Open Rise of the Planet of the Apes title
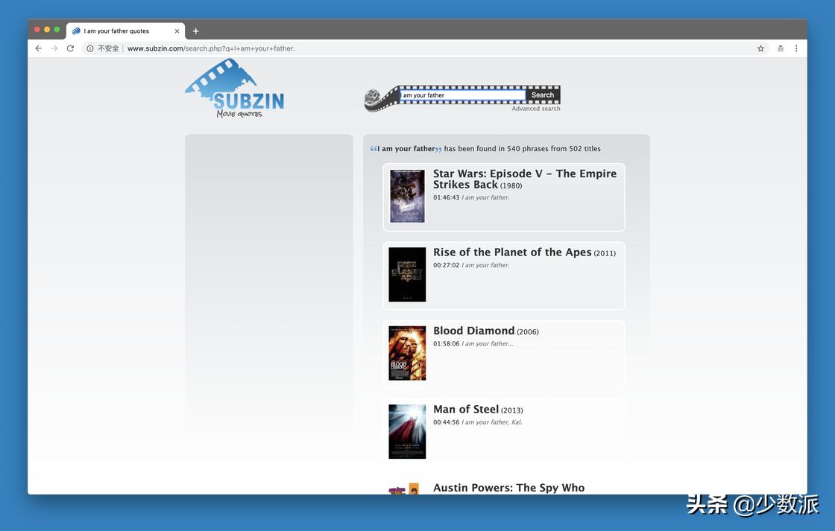The image size is (835, 531). [x=512, y=252]
